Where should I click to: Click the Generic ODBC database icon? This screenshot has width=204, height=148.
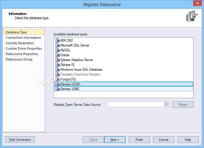58,84
